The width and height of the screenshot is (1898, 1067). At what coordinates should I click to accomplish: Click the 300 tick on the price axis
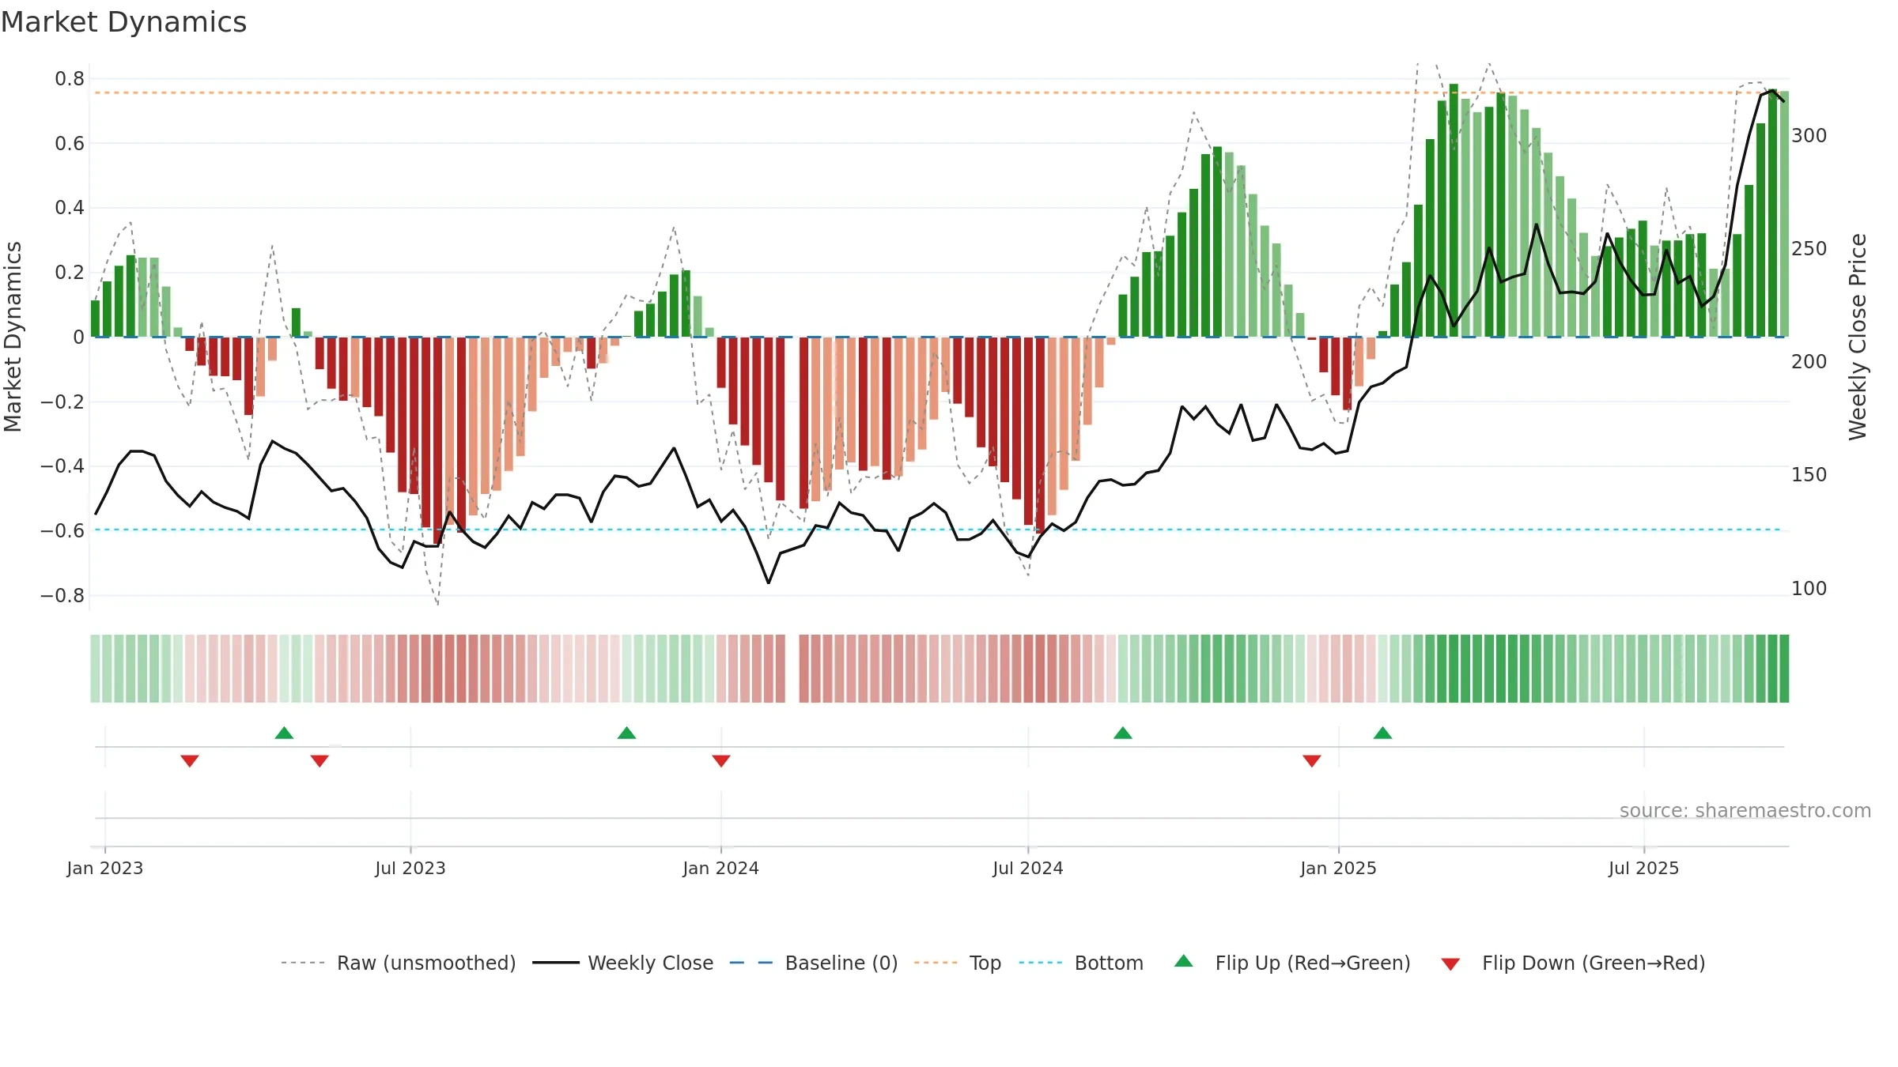pos(1809,136)
